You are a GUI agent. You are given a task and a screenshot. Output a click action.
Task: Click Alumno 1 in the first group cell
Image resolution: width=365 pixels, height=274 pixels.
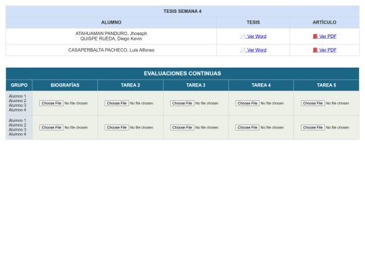coord(18,96)
